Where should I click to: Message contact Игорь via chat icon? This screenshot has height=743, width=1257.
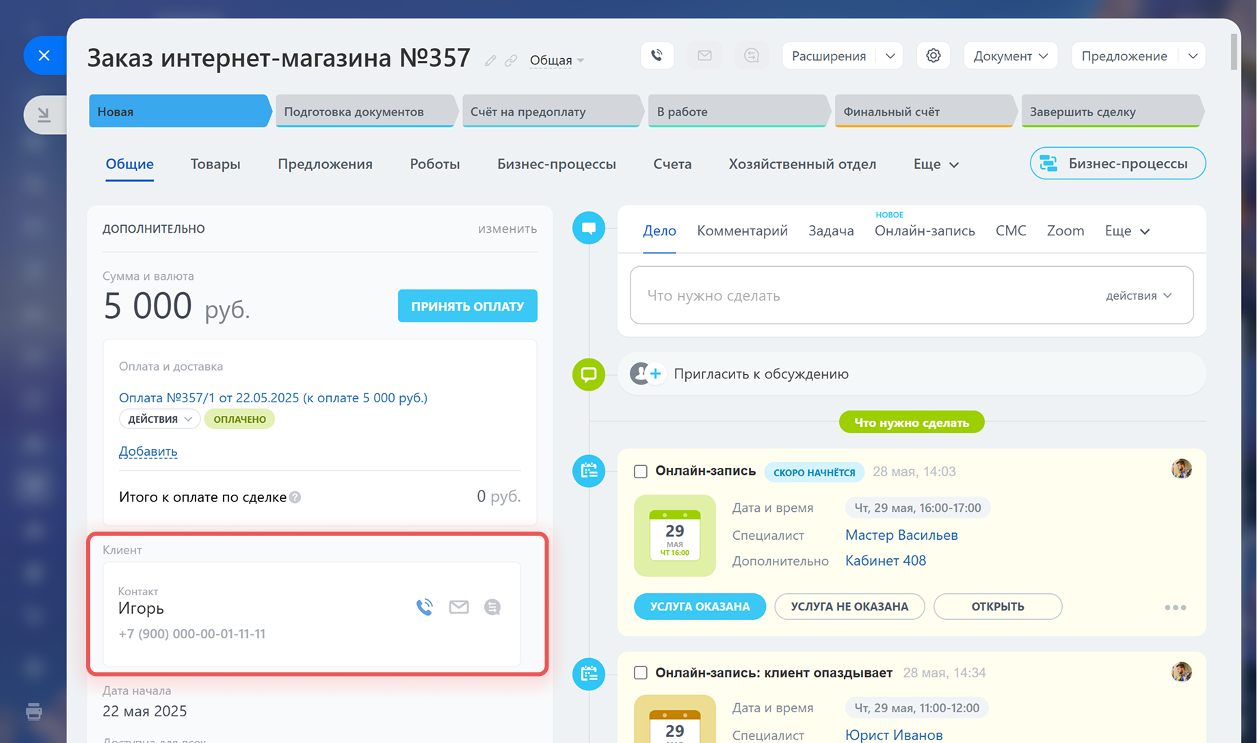pyautogui.click(x=492, y=607)
